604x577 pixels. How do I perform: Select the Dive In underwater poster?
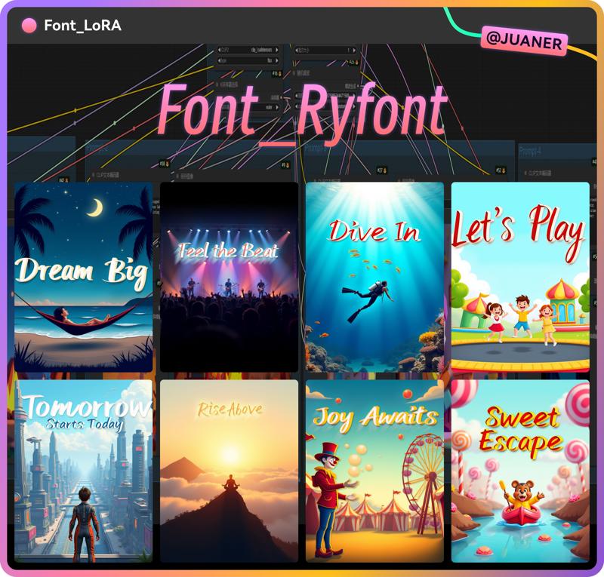[x=374, y=277]
